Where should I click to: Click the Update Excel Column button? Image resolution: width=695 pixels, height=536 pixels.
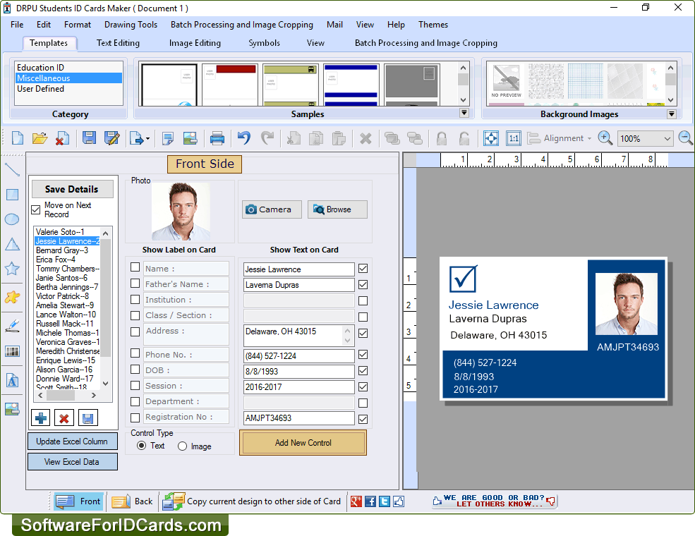(72, 441)
